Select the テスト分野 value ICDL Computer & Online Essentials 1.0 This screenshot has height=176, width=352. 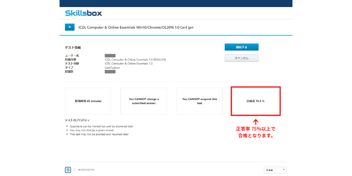pyautogui.click(x=128, y=64)
